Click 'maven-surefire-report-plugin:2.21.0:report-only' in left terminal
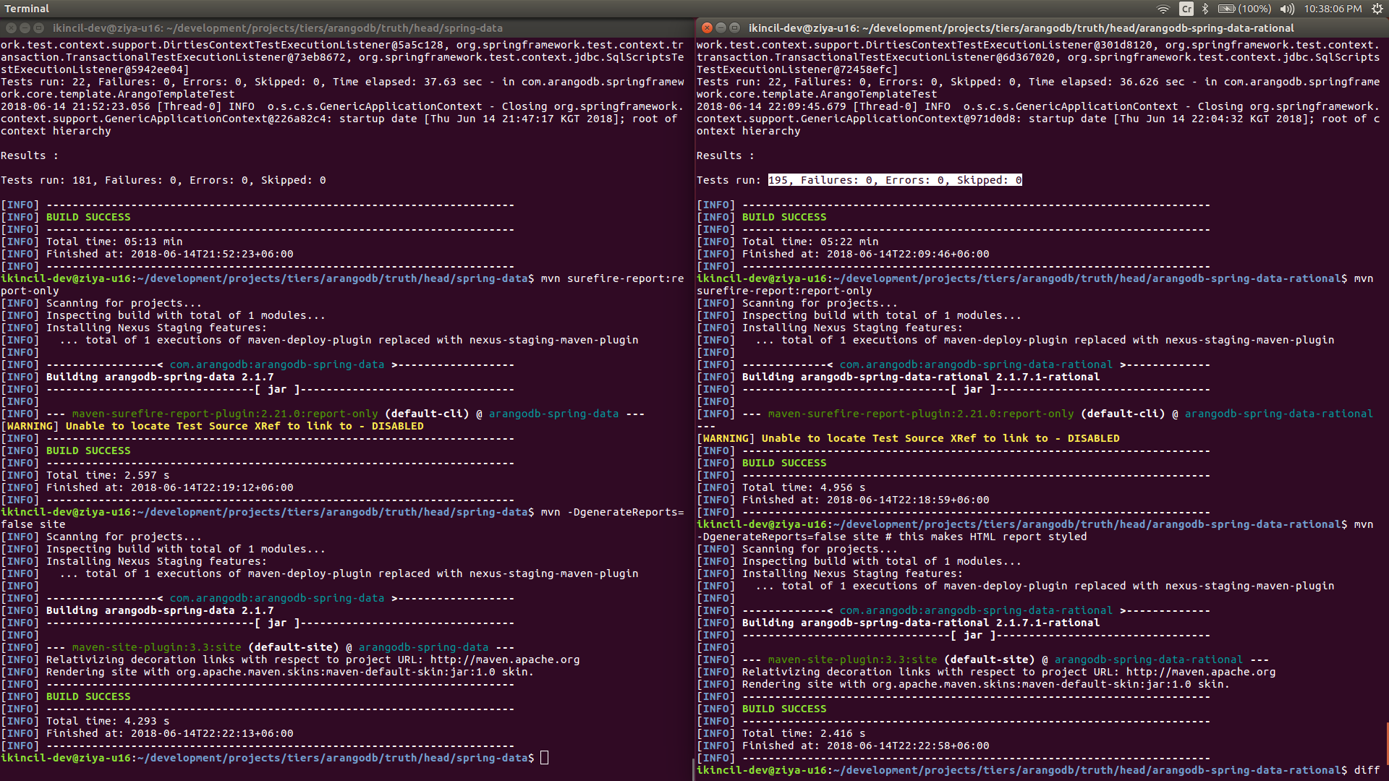The height and width of the screenshot is (781, 1389). tap(225, 414)
